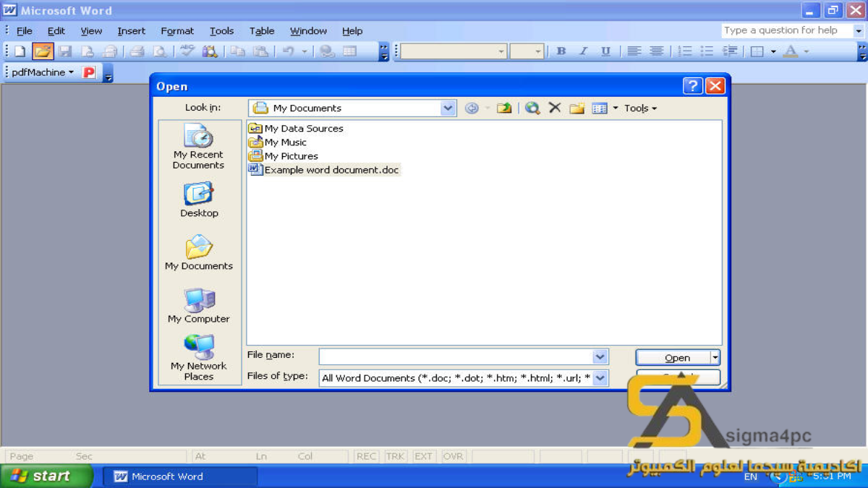Image resolution: width=868 pixels, height=488 pixels.
Task: Expand the Font size combo box
Action: (x=537, y=51)
